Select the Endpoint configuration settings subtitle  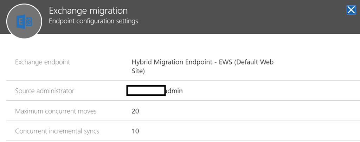(x=94, y=21)
